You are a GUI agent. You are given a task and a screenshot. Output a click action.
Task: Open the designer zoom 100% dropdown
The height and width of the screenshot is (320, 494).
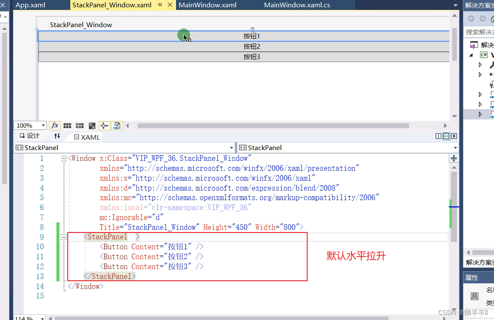coord(43,125)
